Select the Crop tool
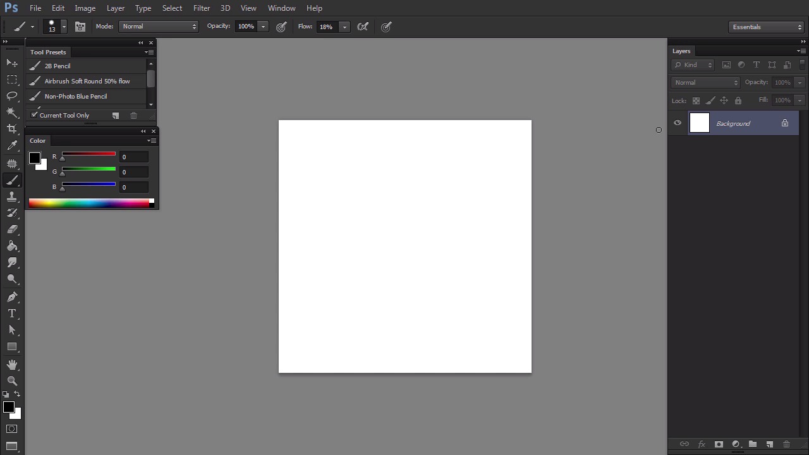809x455 pixels. [x=12, y=129]
